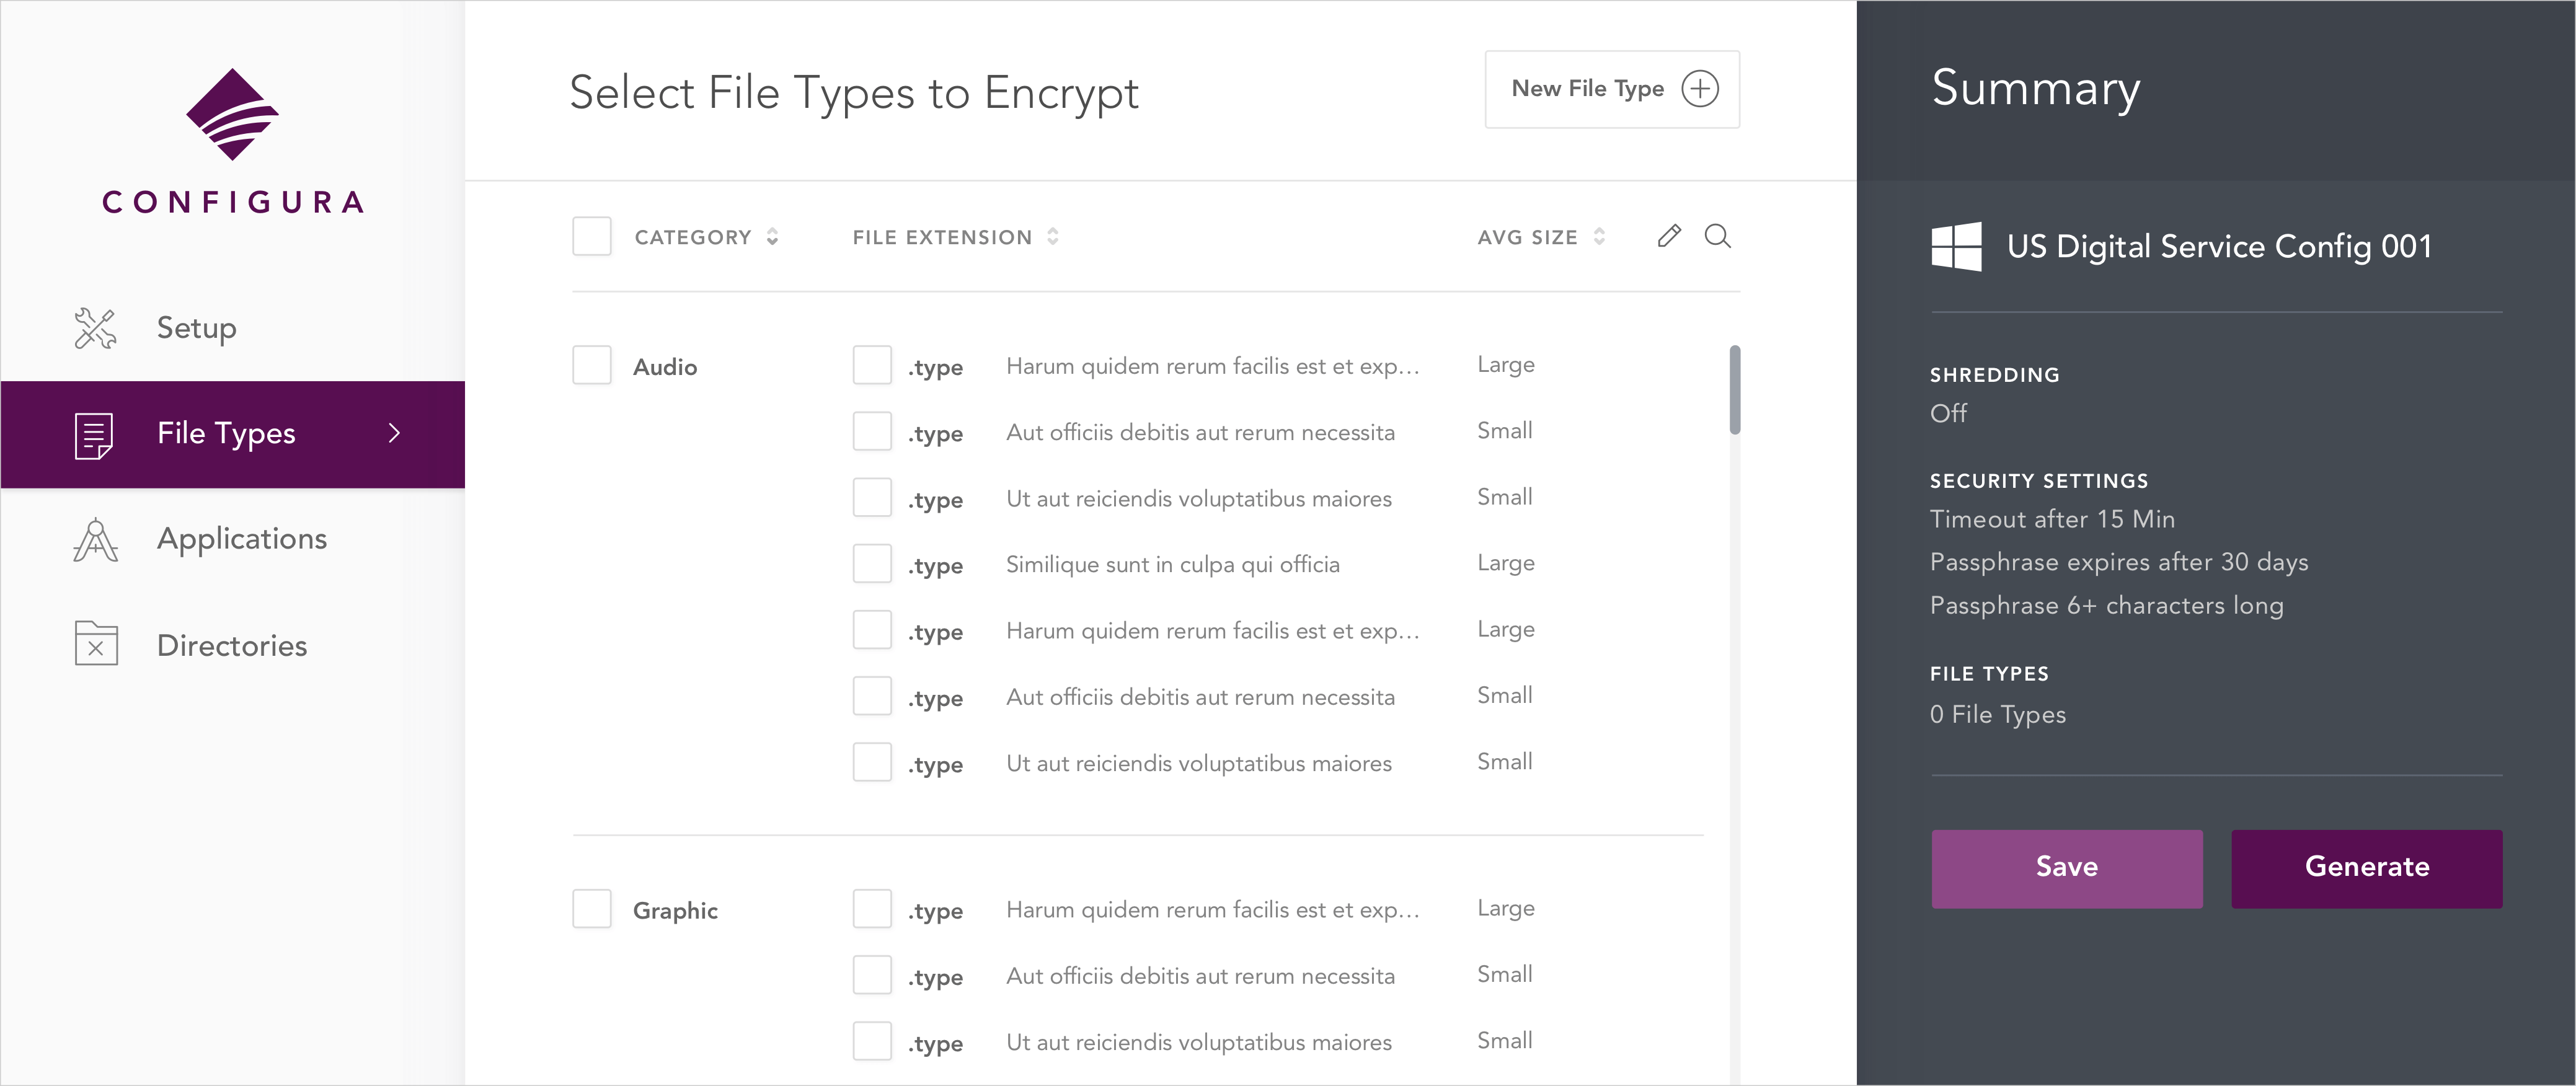Sort by the Category column arrows

click(772, 237)
